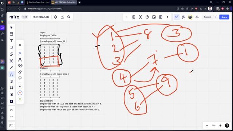Open the timer tool
This screenshot has width=233, height=131.
[x=147, y=17]
